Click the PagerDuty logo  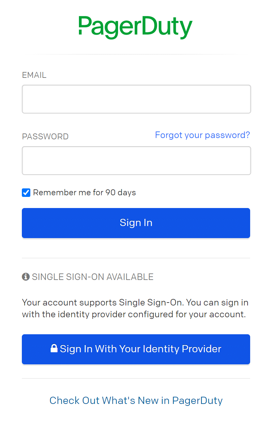click(x=136, y=27)
